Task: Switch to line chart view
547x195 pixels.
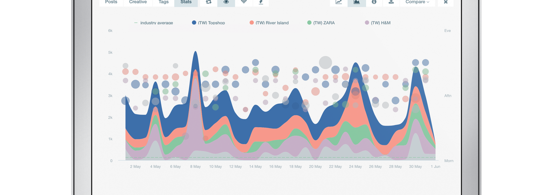Action: 339,2
